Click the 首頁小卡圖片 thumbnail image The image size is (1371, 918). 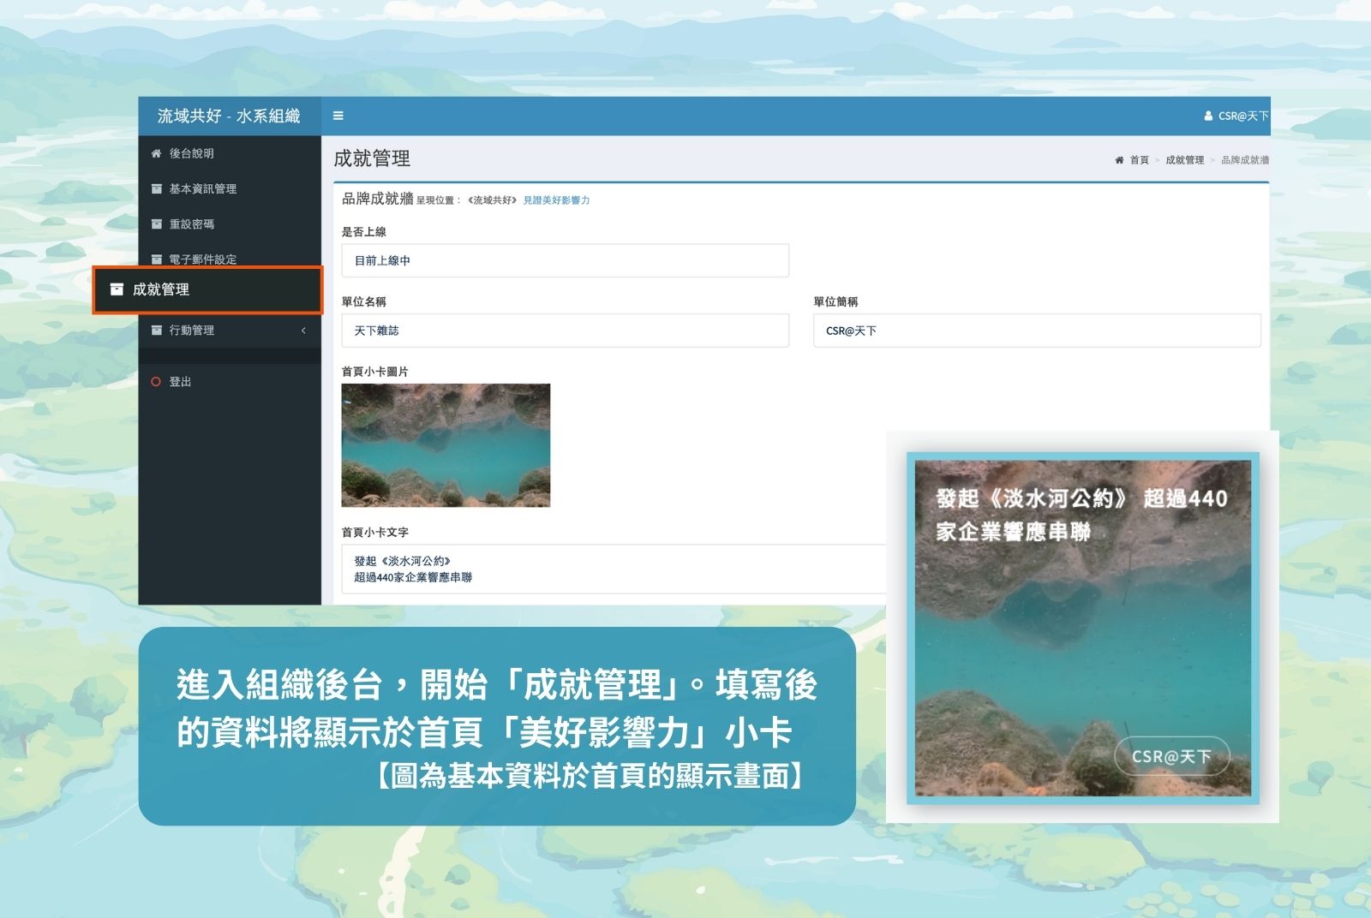pos(446,445)
